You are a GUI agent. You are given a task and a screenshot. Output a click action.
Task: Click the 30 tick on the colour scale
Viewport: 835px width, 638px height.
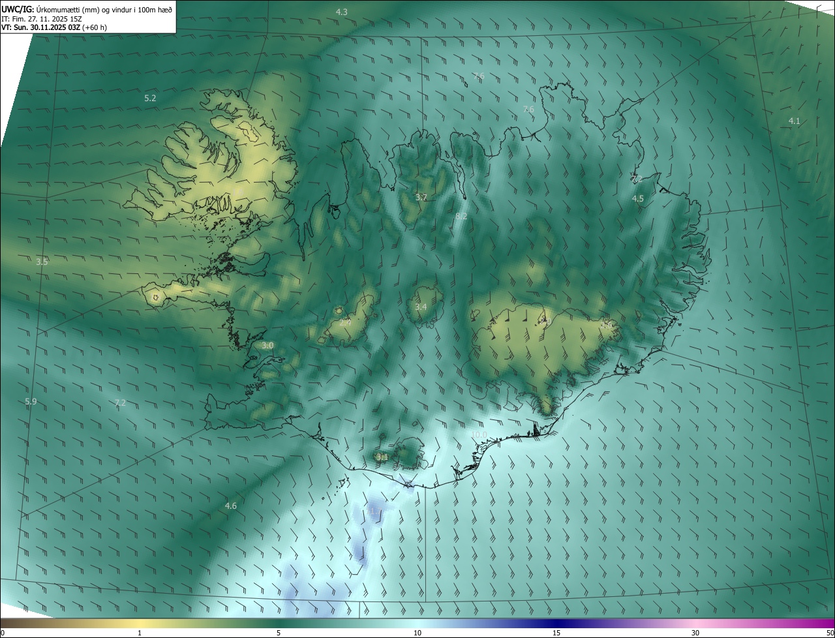pos(695,633)
